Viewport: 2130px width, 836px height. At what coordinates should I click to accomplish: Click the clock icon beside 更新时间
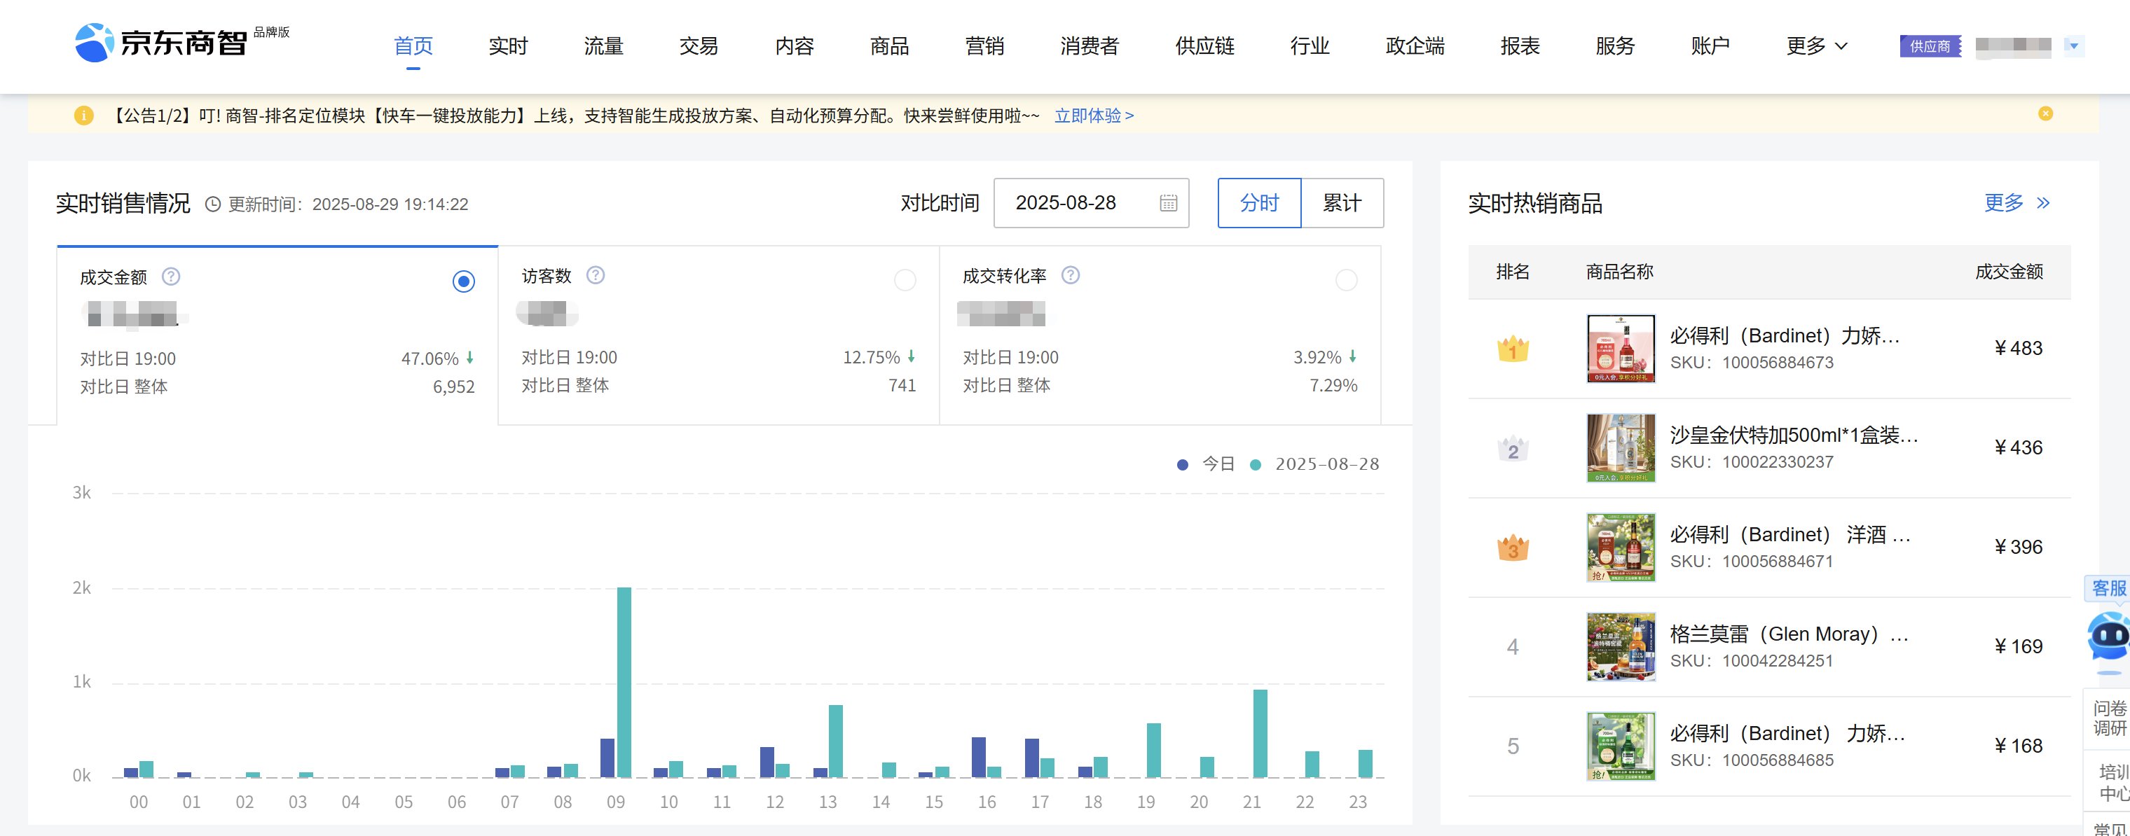212,204
